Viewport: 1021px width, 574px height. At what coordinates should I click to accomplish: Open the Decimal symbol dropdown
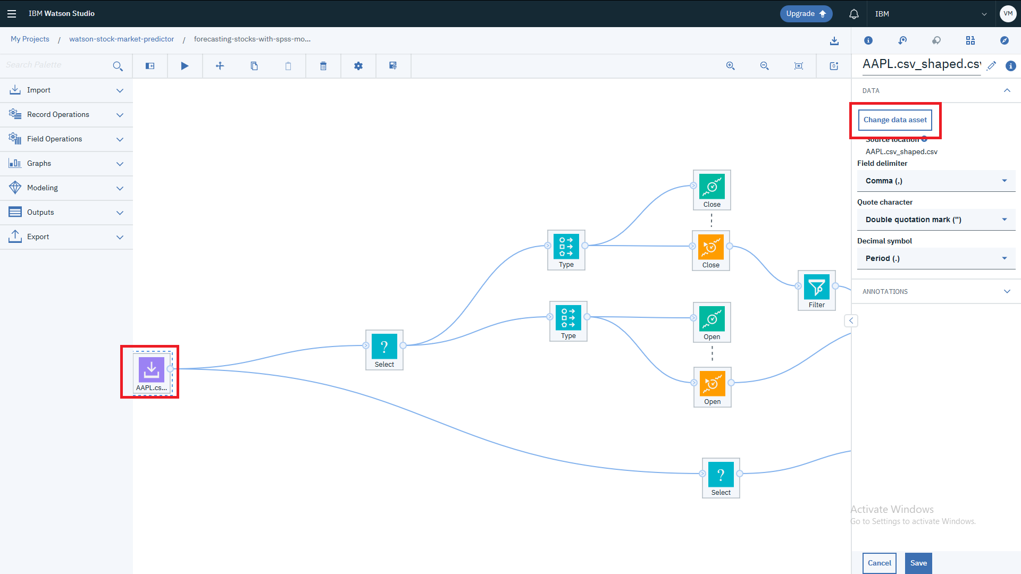tap(936, 258)
